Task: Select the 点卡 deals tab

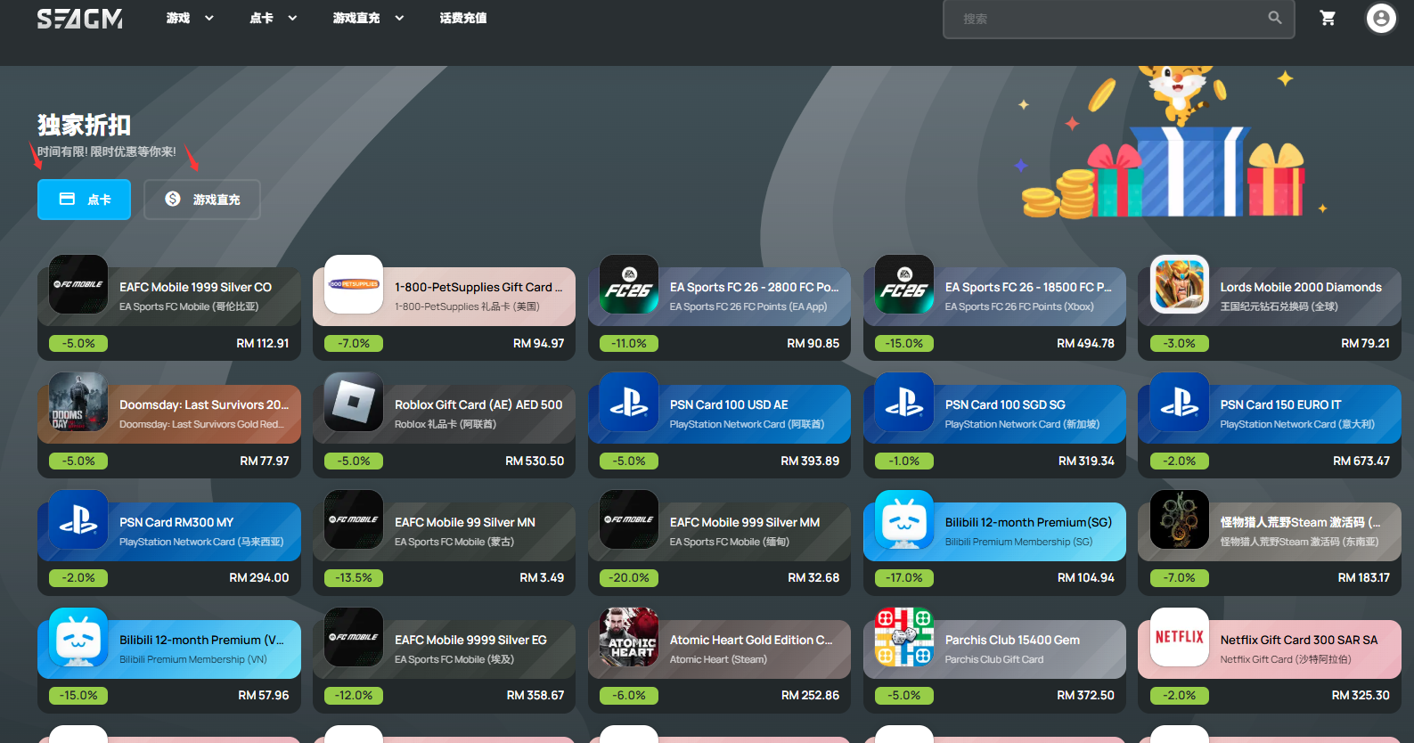Action: click(x=84, y=200)
